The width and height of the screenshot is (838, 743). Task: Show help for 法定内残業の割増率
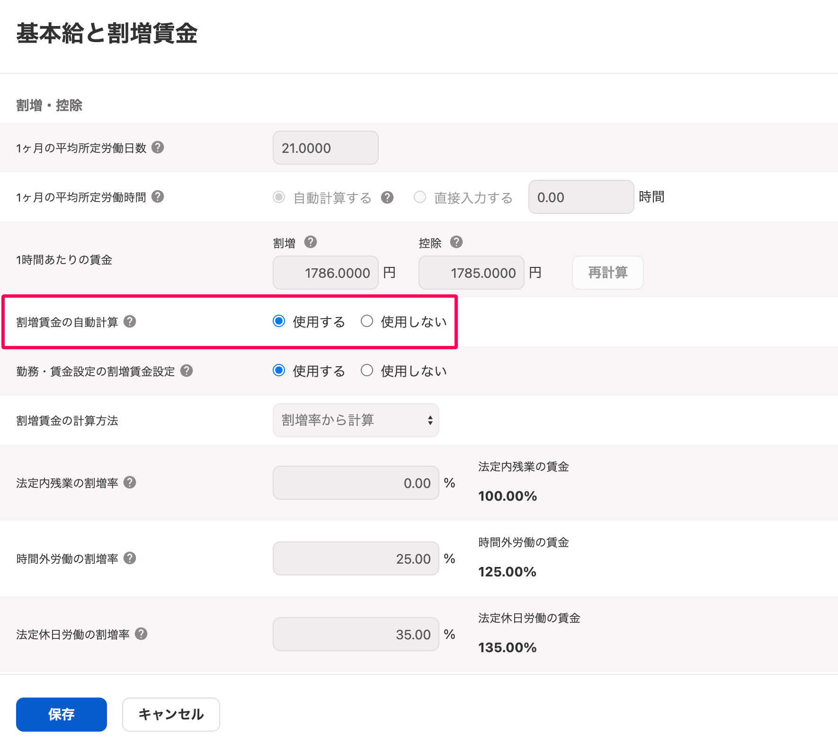point(130,482)
